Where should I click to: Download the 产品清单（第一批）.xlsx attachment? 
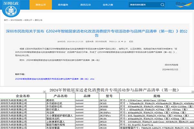pyautogui.click(x=55, y=79)
